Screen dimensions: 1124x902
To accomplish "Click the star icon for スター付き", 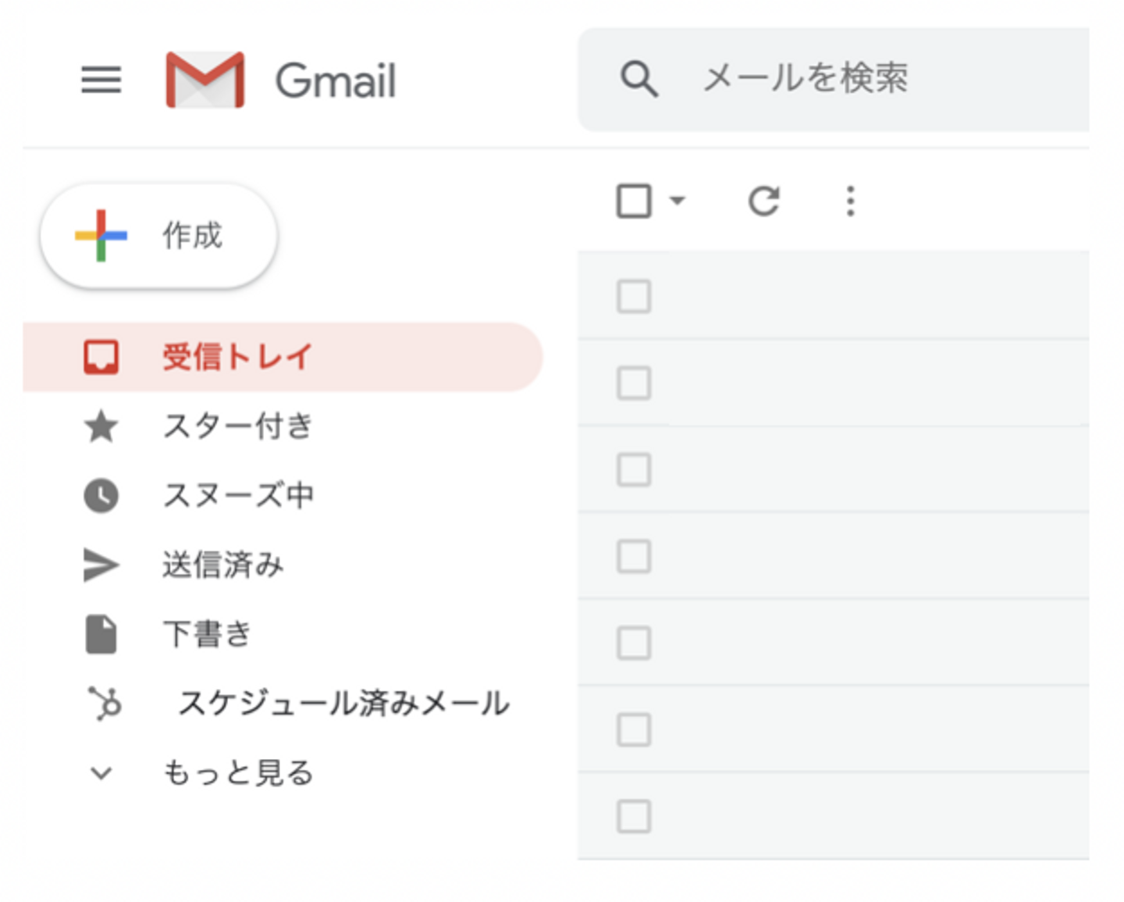I will [x=101, y=426].
